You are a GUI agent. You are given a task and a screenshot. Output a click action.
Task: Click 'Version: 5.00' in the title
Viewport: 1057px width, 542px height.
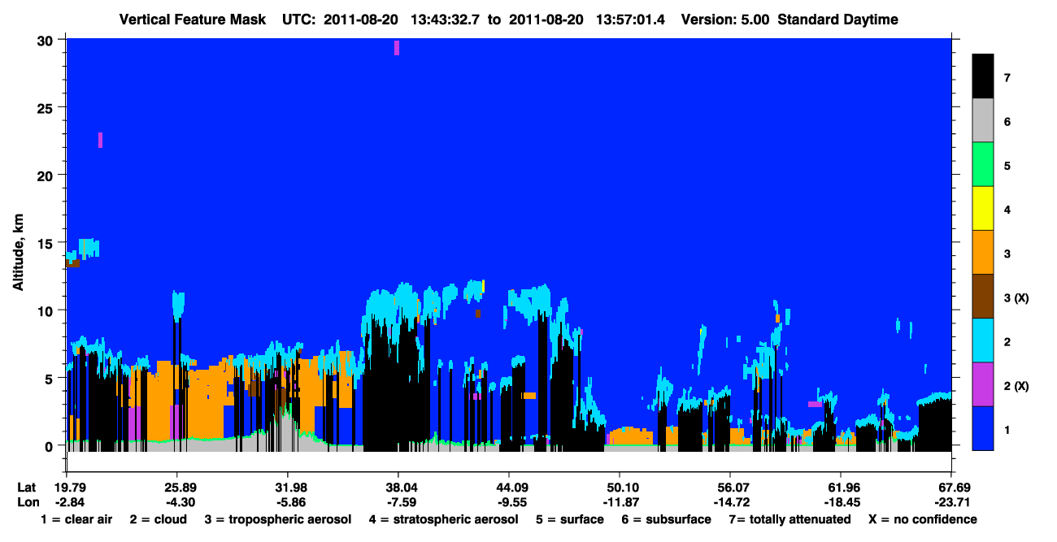726,20
